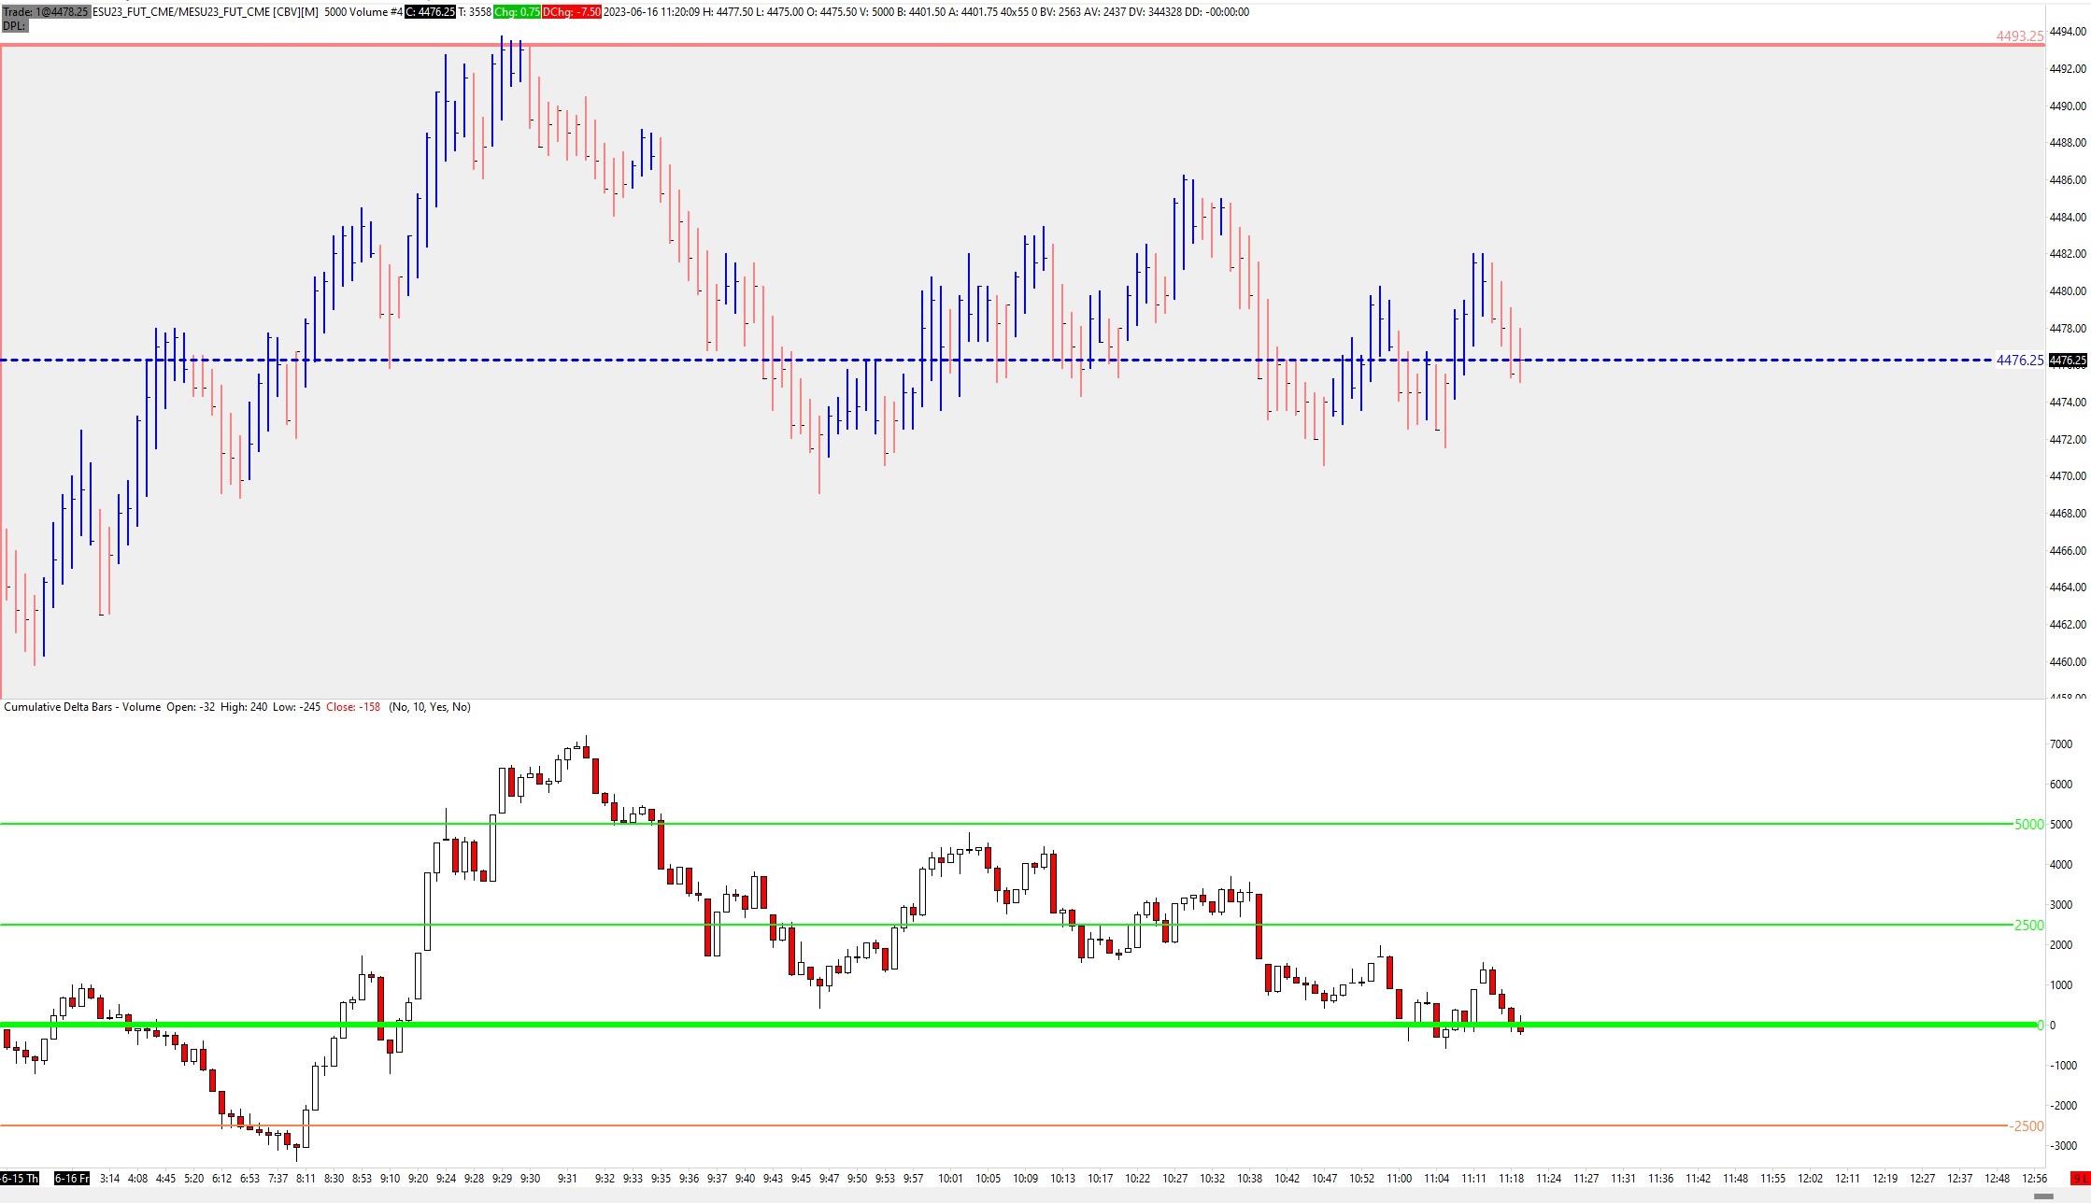Click the green Chg: 0.75 header field
Image resolution: width=2091 pixels, height=1203 pixels.
coord(517,12)
